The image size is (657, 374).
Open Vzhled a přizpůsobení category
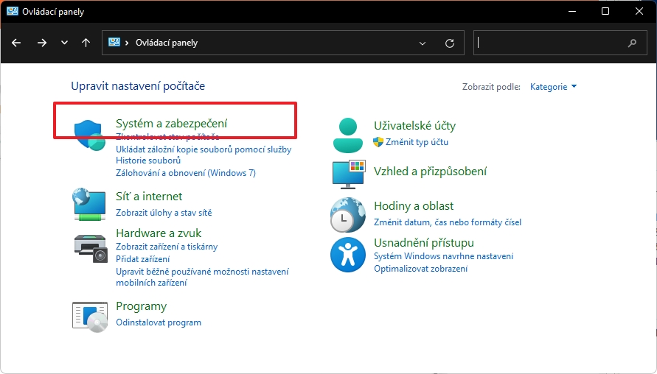(x=431, y=171)
